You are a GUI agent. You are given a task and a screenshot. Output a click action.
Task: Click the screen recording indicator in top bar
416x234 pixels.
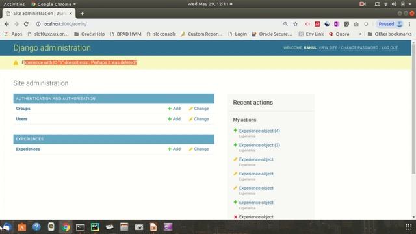tap(363, 4)
